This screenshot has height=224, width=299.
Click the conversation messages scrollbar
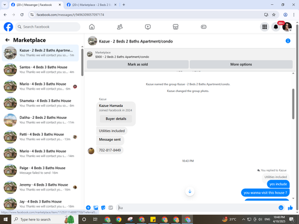pyautogui.click(x=293, y=103)
